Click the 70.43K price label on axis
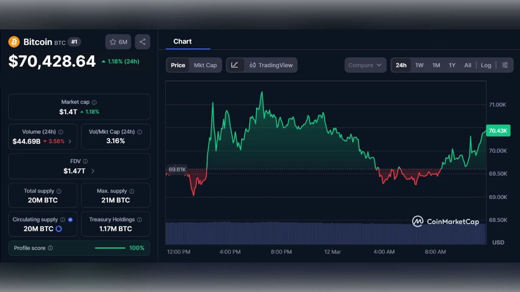 pyautogui.click(x=498, y=130)
